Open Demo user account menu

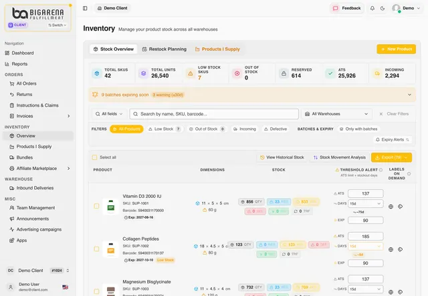click(x=406, y=8)
